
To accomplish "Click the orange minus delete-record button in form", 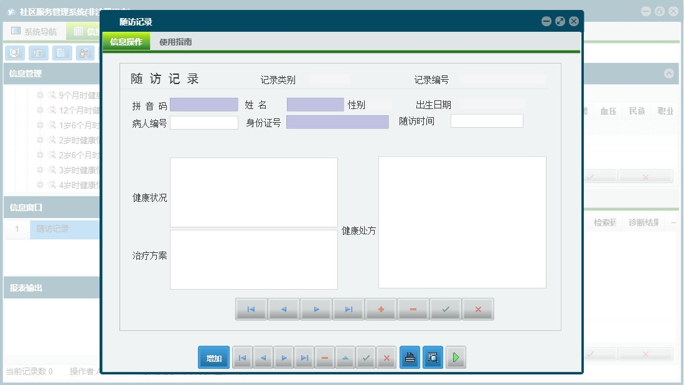I will pyautogui.click(x=413, y=309).
